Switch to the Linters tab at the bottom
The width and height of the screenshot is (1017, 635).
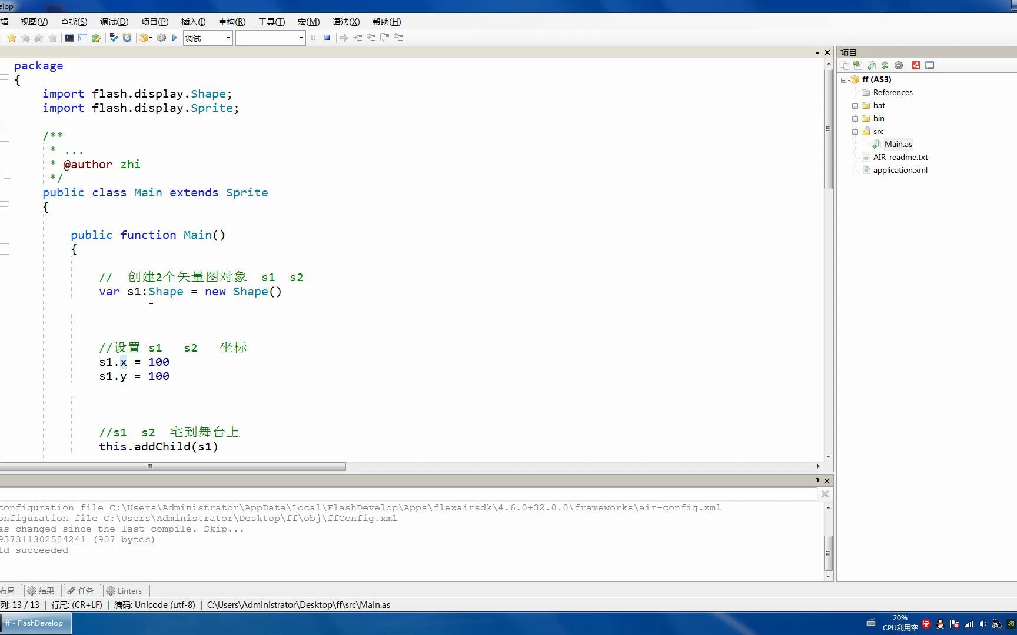point(125,590)
